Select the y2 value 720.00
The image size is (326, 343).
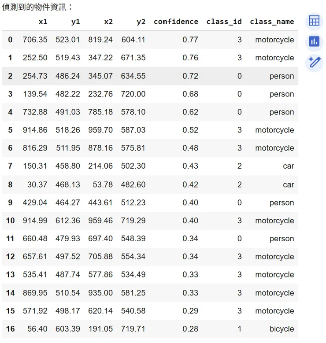[x=133, y=94]
